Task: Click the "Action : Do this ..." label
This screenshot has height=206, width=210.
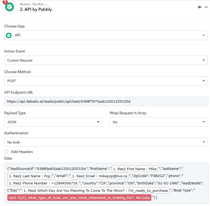Action: 34,4
